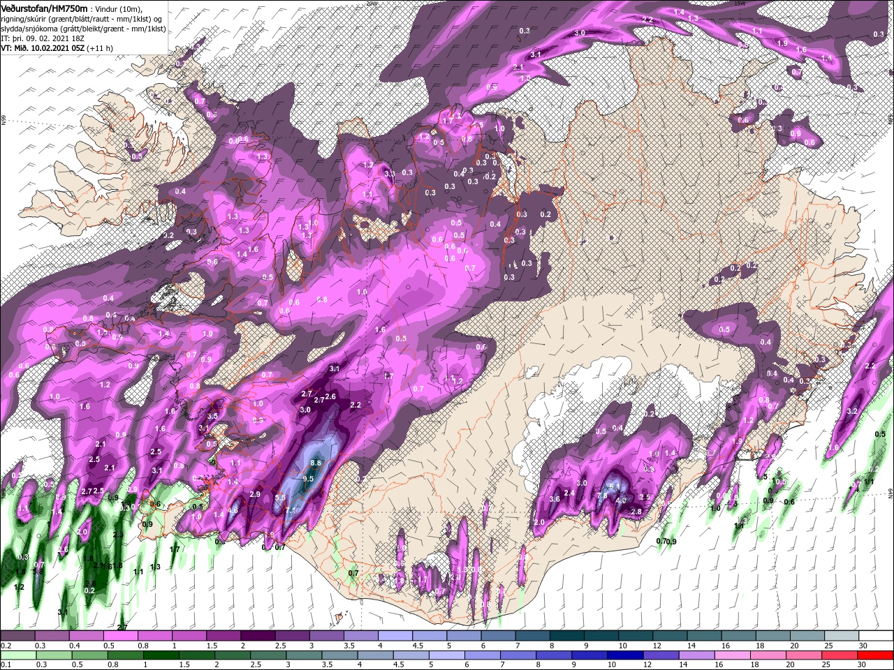Click the 3.5 value on the map
Image resolution: width=894 pixels, height=670 pixels.
click(213, 416)
